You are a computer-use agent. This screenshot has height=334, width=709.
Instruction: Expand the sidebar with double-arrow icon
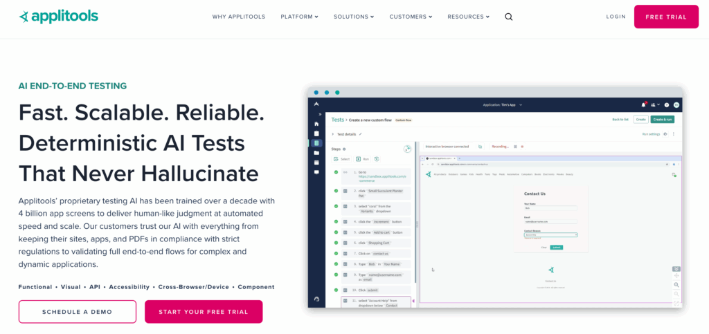click(x=320, y=114)
